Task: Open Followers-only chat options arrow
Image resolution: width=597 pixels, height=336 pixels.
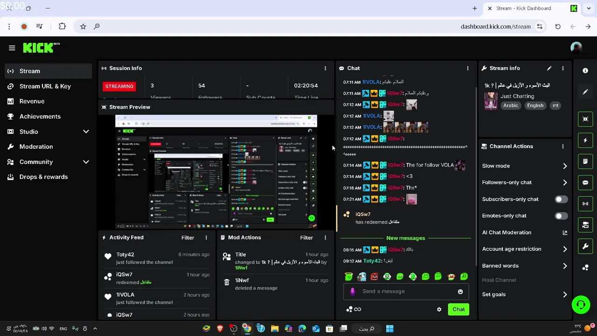Action: coord(565,182)
